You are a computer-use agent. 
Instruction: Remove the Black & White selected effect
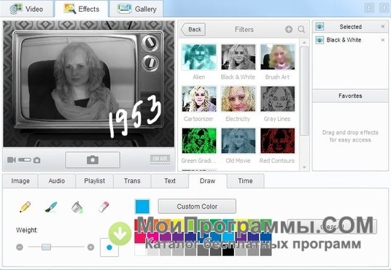(383, 40)
